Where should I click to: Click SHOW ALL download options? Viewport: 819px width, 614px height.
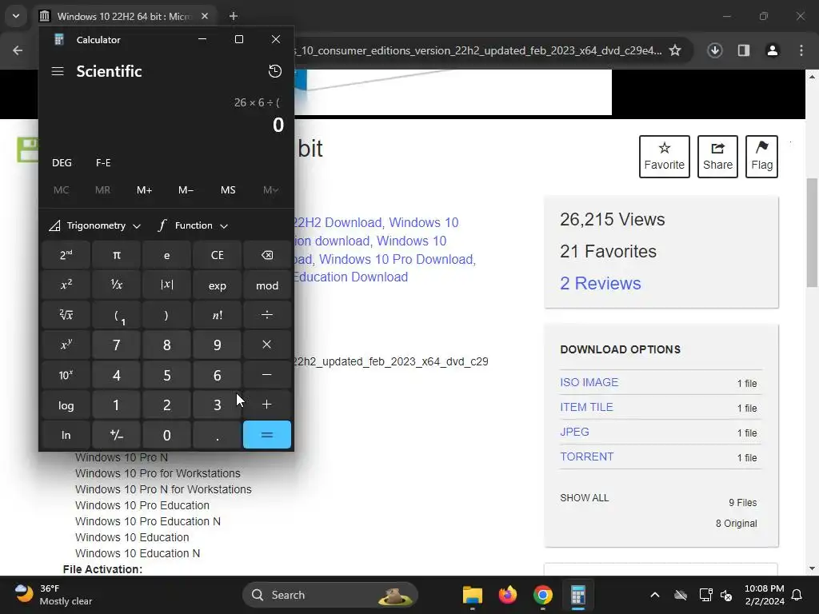[x=584, y=497]
